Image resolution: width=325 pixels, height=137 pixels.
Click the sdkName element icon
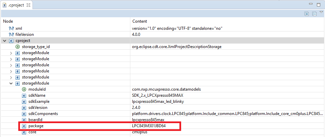click(24, 95)
